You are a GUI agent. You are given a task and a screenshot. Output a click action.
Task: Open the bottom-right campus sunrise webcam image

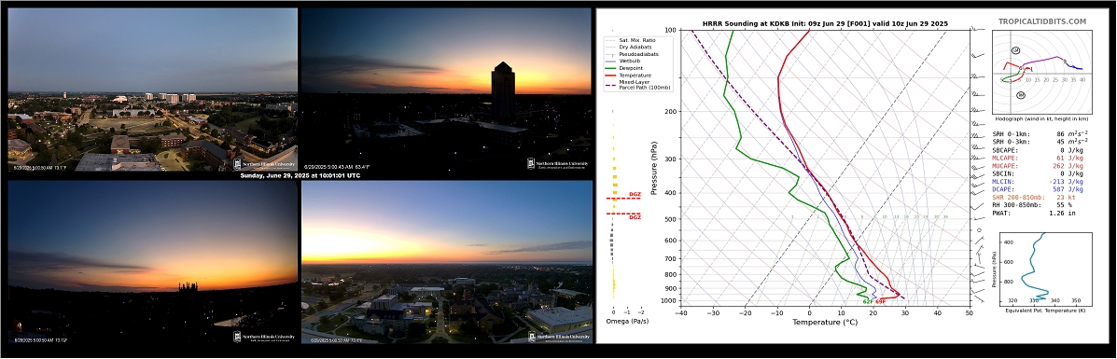(x=447, y=261)
